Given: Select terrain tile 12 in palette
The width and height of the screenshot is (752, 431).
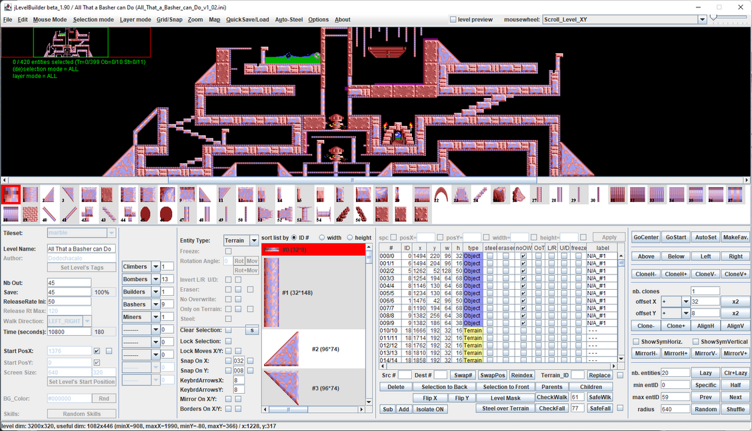Looking at the screenshot, I should pyautogui.click(x=245, y=195).
